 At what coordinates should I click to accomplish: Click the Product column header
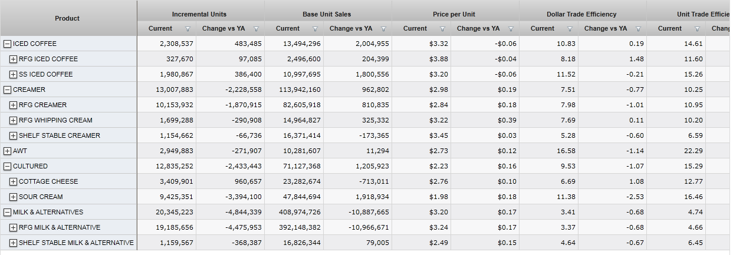click(67, 18)
